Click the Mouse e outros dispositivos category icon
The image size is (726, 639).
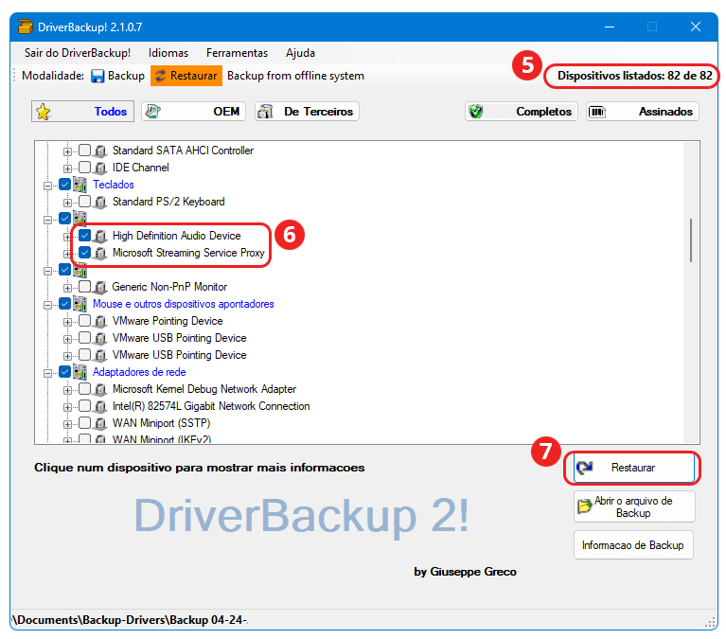(80, 304)
